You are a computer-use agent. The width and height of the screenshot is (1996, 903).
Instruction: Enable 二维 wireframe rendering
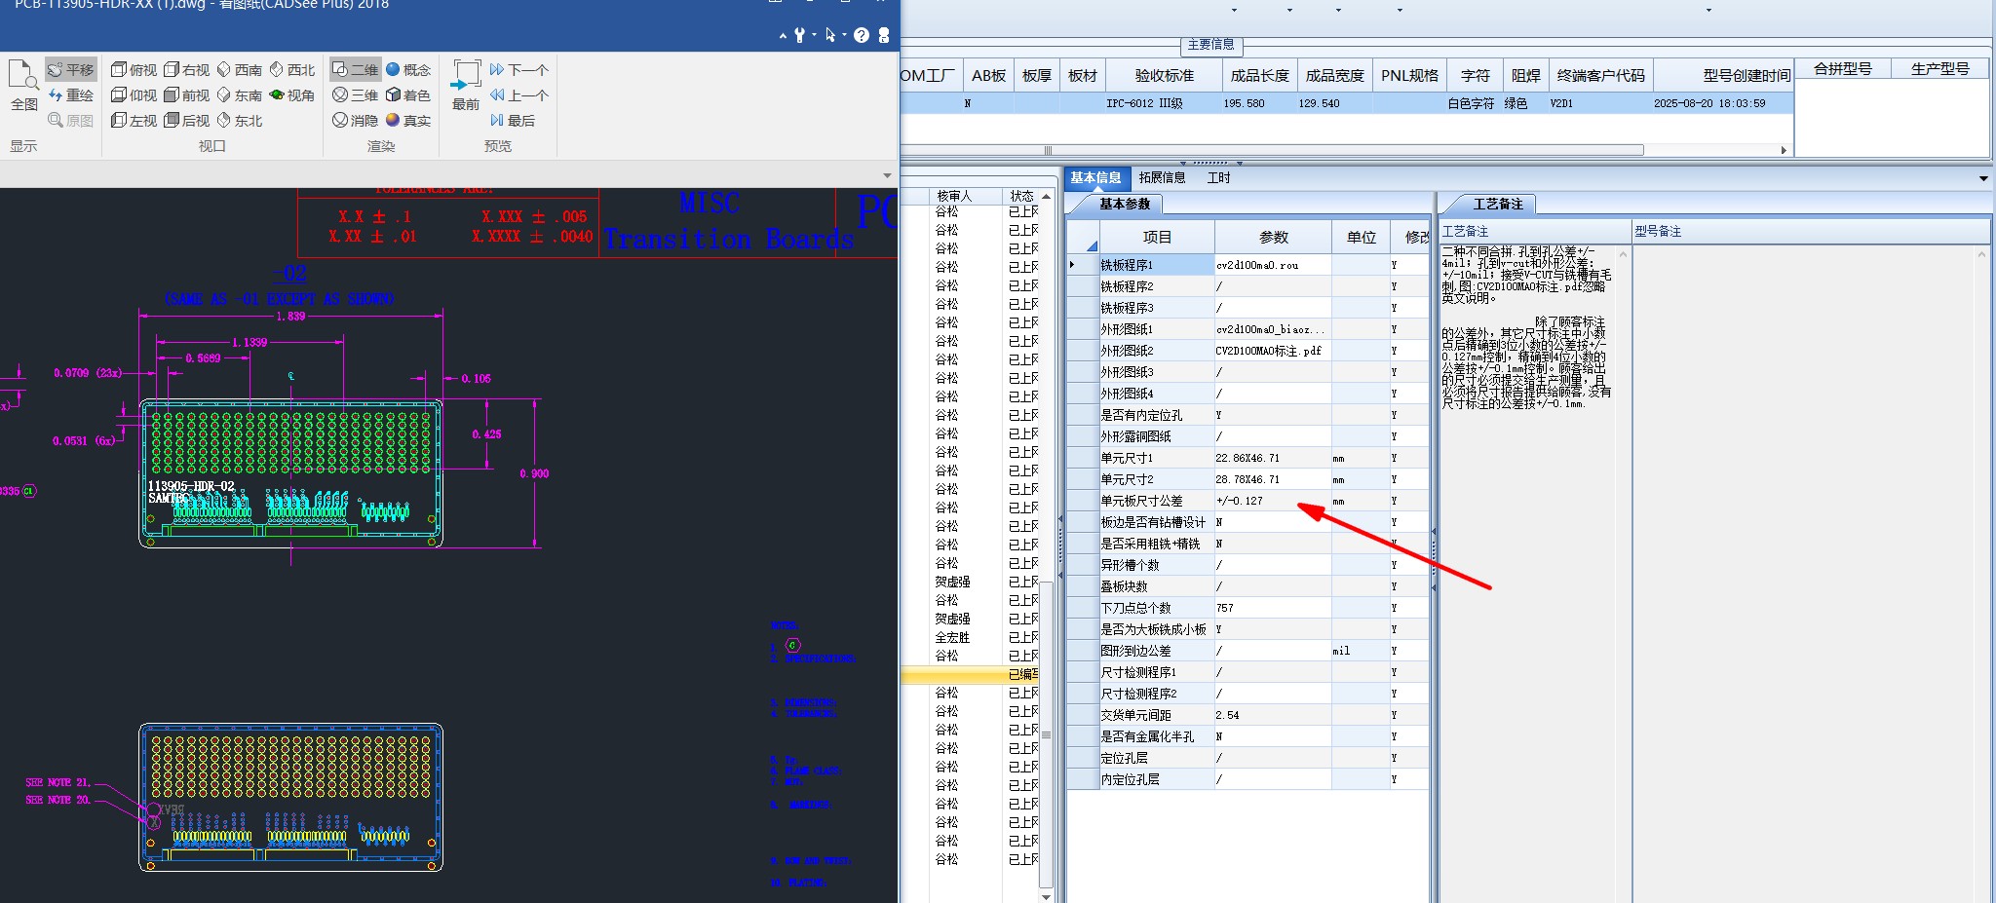[355, 70]
